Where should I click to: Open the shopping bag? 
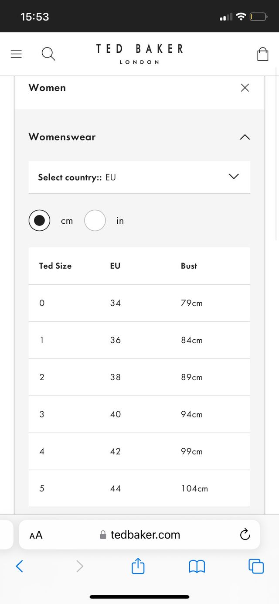tap(262, 54)
